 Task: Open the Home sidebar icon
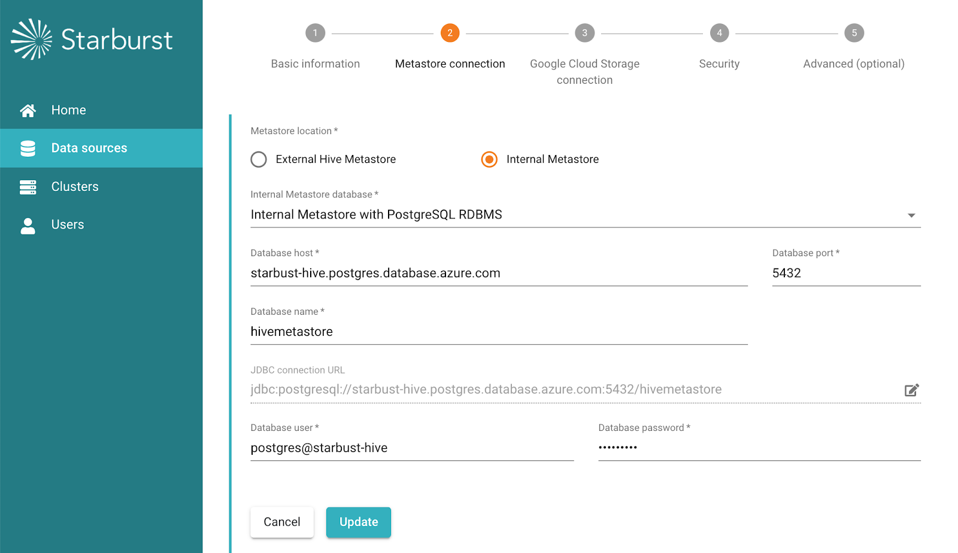(28, 110)
